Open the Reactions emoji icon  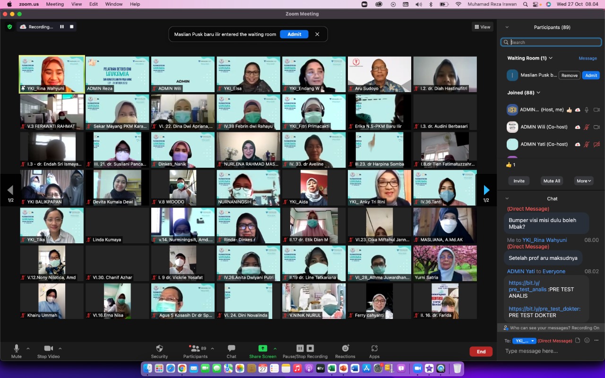pyautogui.click(x=345, y=349)
